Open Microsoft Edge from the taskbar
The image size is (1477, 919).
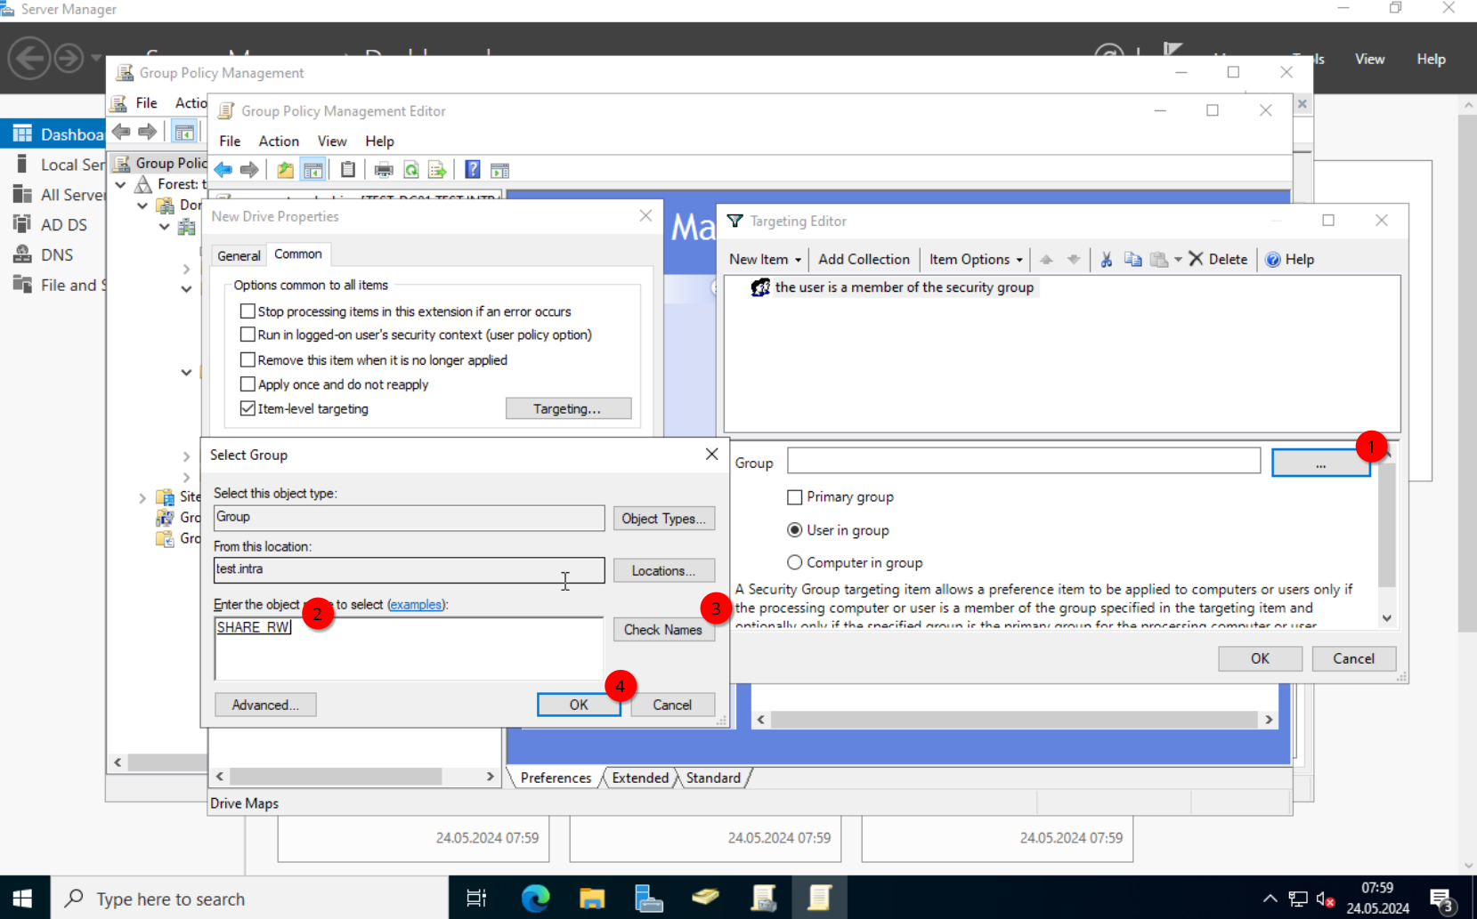pos(535,898)
